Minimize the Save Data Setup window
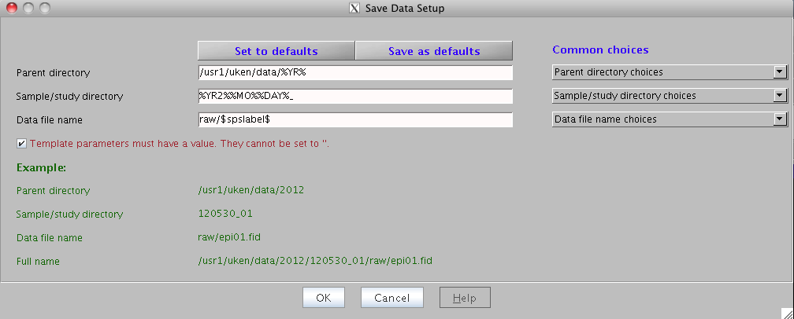 [x=28, y=9]
